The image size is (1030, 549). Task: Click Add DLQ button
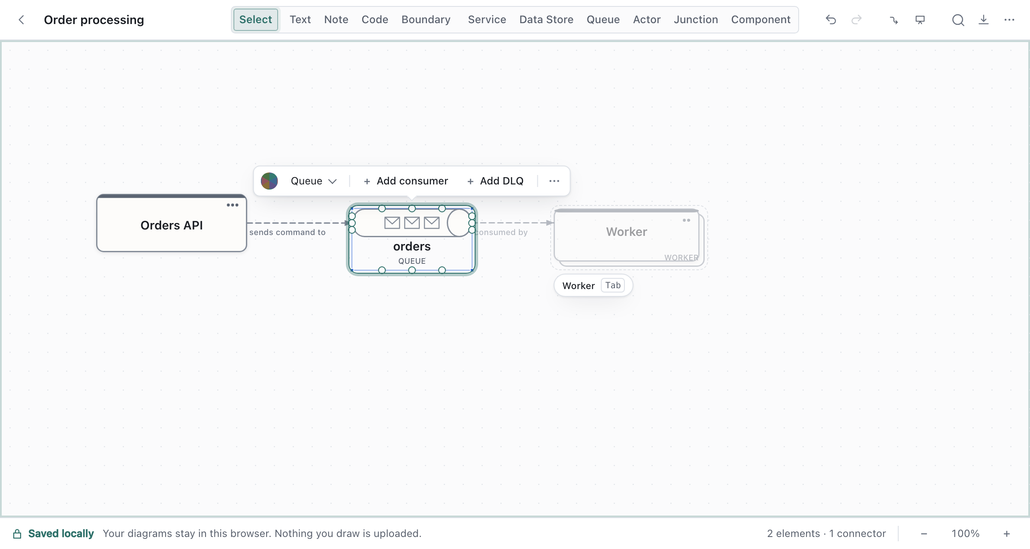point(496,181)
